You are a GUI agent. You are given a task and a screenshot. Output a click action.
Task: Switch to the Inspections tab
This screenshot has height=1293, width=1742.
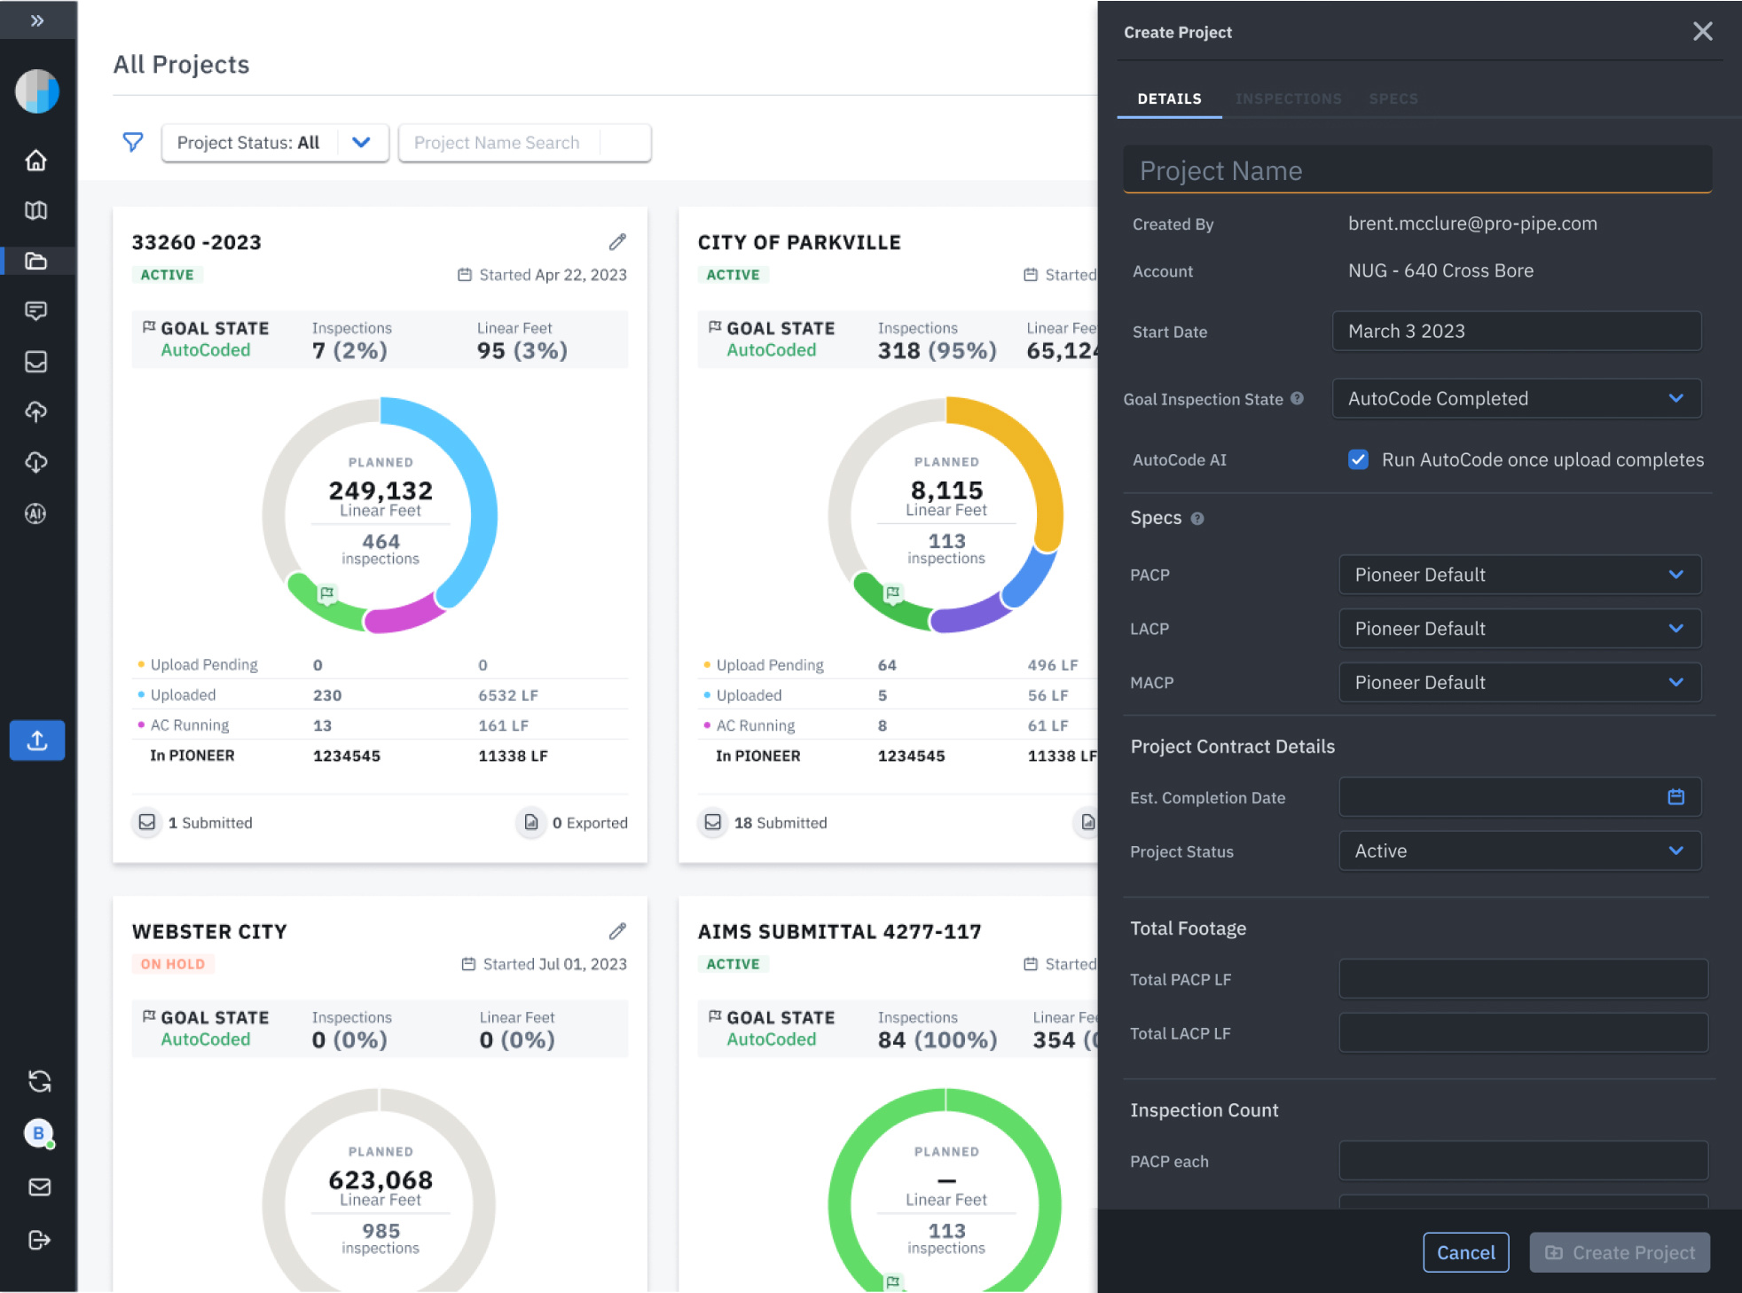coord(1288,98)
